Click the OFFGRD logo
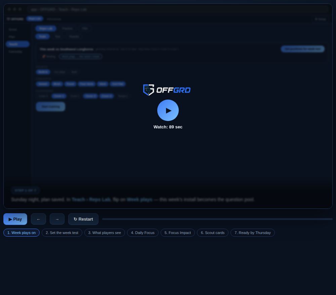 click(167, 90)
